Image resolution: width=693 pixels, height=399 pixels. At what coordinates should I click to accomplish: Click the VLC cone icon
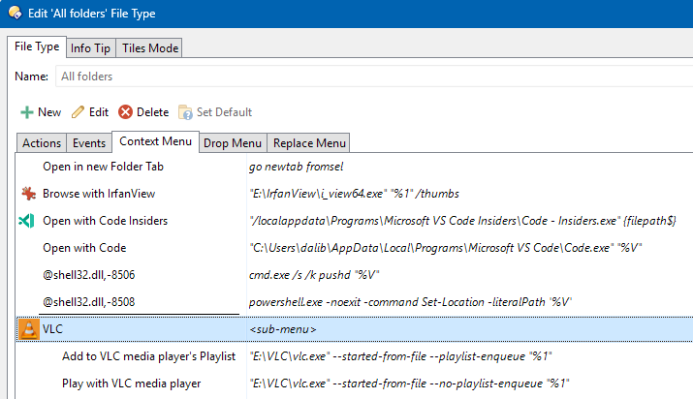29,329
